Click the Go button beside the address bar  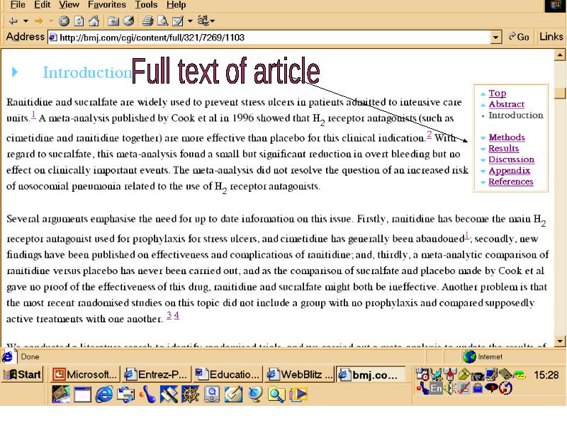519,37
